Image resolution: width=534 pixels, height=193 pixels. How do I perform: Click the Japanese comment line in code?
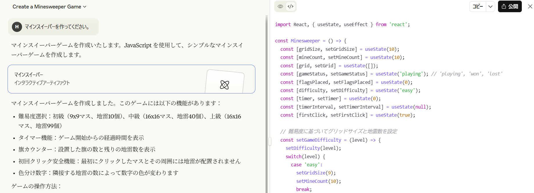[338, 131]
